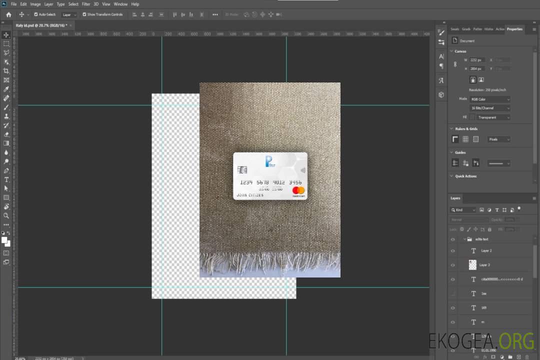Open the Transparent fill dropdown

pos(492,117)
